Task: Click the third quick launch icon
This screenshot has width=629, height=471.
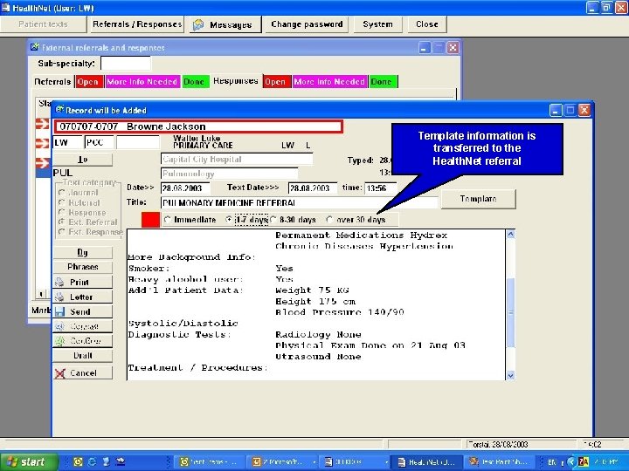Action: point(106,461)
